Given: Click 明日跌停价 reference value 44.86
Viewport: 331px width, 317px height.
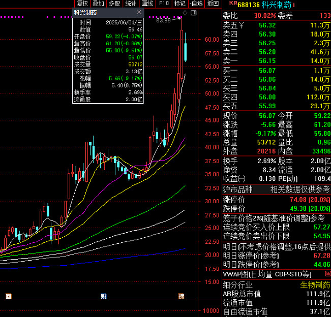Looking at the screenshot, I should (322, 265).
